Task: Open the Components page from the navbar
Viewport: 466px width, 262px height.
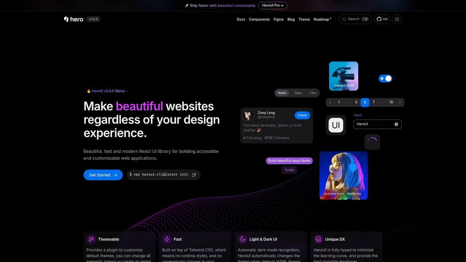Action: click(x=259, y=19)
